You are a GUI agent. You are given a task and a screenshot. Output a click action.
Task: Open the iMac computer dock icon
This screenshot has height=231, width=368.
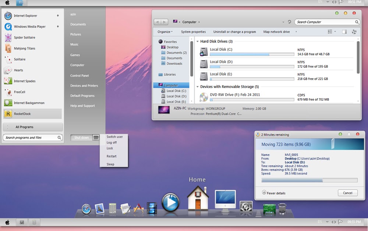[x=225, y=201]
